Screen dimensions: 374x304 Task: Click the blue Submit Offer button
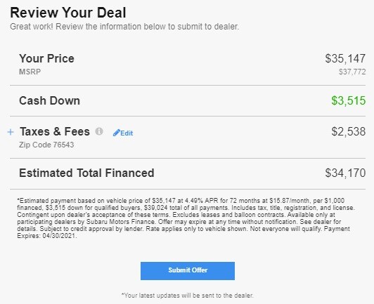coord(188,271)
